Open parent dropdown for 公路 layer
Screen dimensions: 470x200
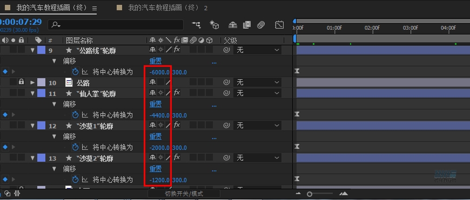258,82
